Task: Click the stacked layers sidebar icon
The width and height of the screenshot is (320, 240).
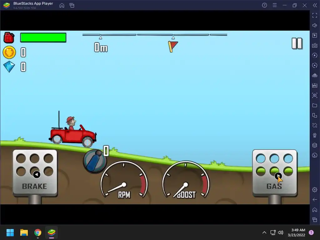Action: [315, 145]
